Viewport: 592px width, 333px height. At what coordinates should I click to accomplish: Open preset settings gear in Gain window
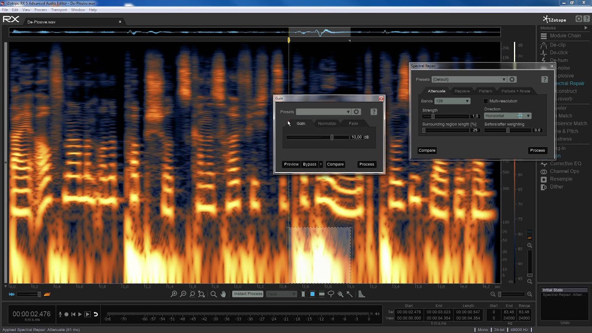(x=357, y=112)
